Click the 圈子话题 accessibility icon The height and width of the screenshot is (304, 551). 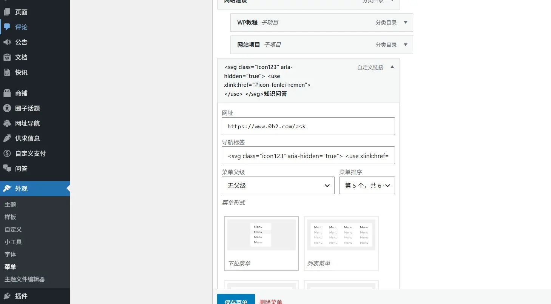click(x=7, y=108)
